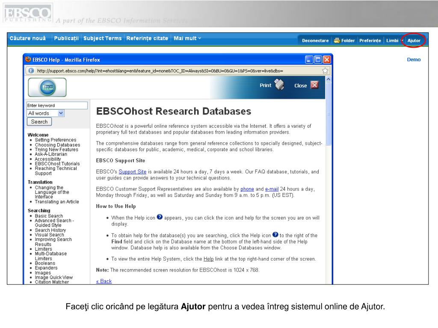This screenshot has height=328, width=438.
Task: Click the « Back link
Action: pyautogui.click(x=104, y=281)
